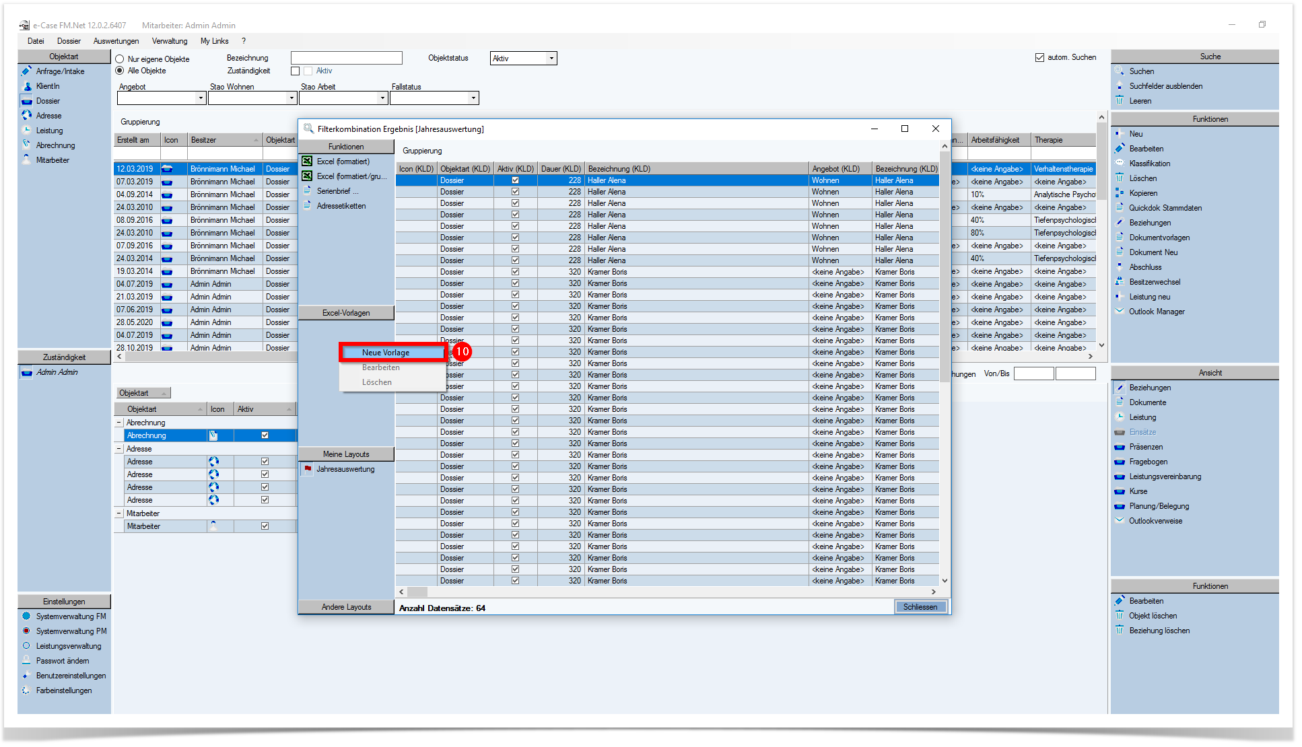Open Fallstatus dropdown
Viewport: 1302px width, 747px height.
coord(473,98)
